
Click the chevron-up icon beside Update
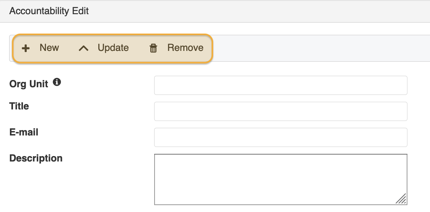(x=83, y=48)
